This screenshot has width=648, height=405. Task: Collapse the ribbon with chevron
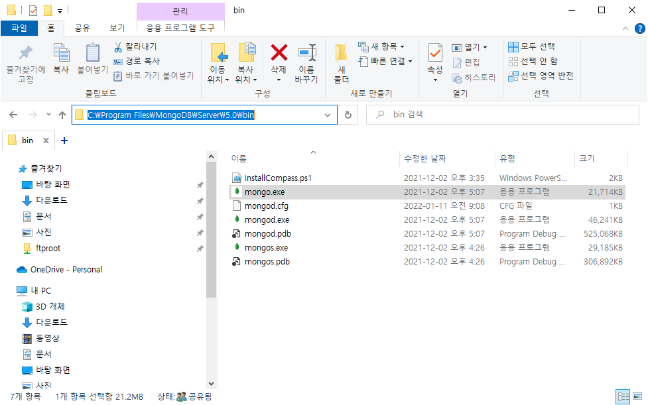625,29
